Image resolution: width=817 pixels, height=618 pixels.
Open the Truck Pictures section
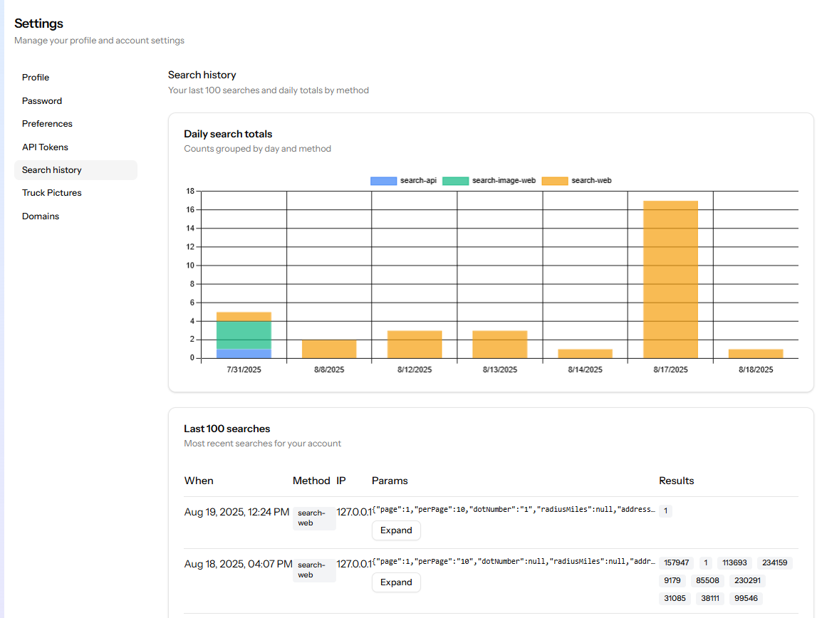[51, 192]
